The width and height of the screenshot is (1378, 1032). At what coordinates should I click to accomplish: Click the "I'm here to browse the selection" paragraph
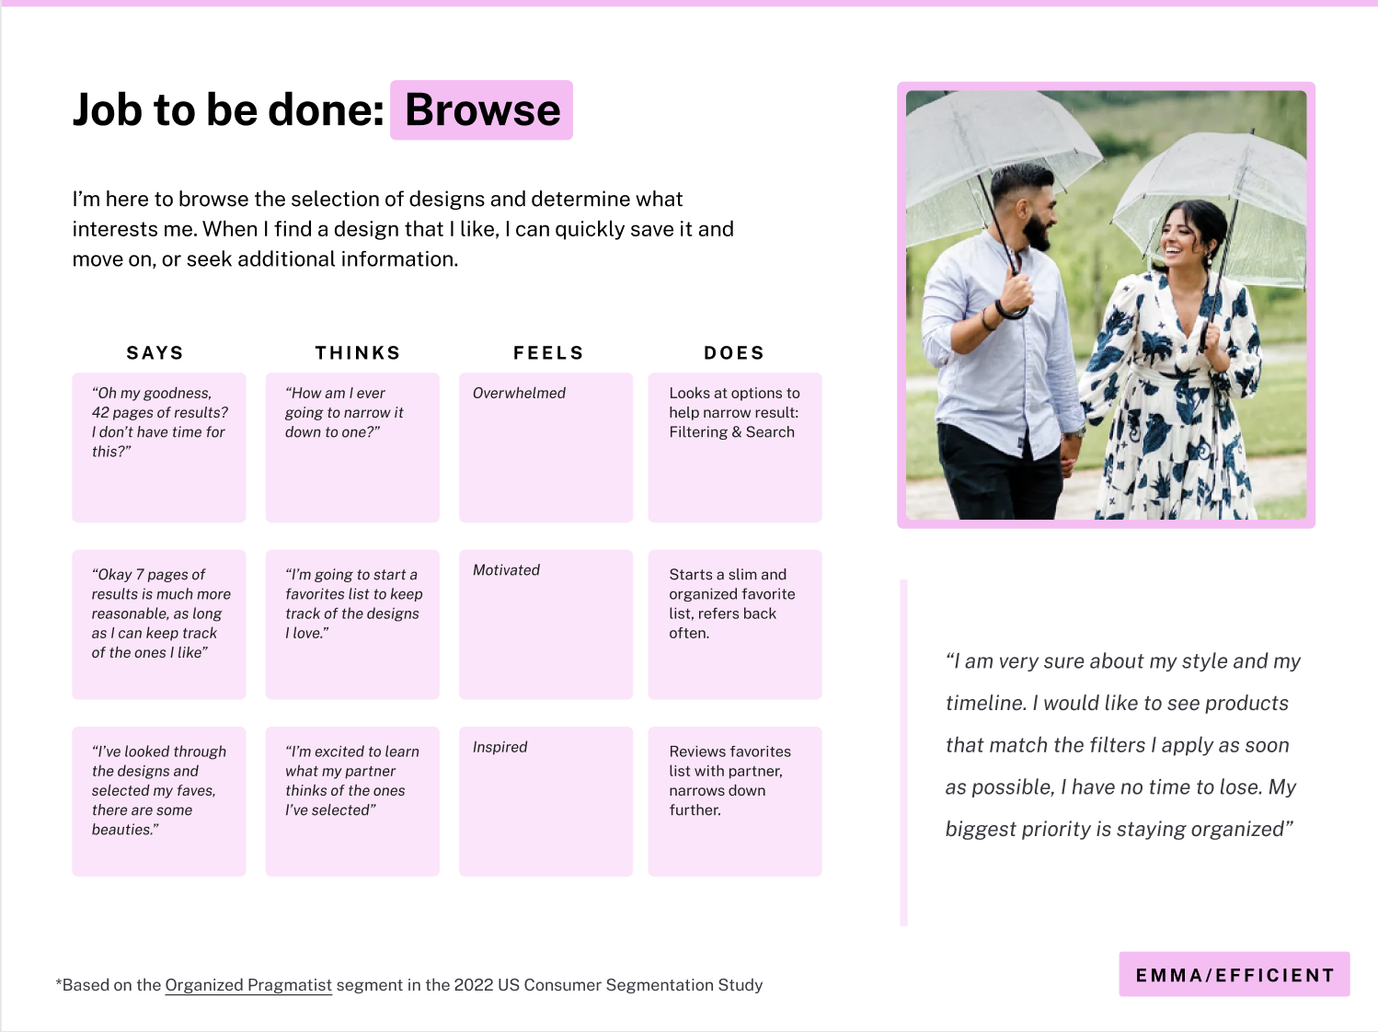403,229
